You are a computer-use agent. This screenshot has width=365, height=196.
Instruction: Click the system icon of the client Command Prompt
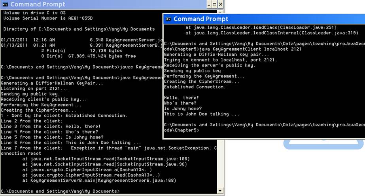pos(168,19)
